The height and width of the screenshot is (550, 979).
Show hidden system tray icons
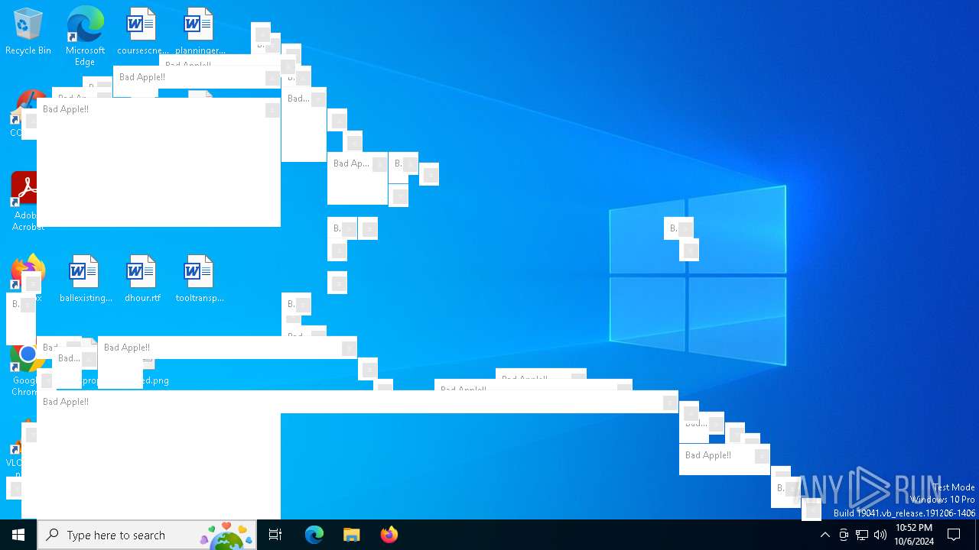(825, 535)
